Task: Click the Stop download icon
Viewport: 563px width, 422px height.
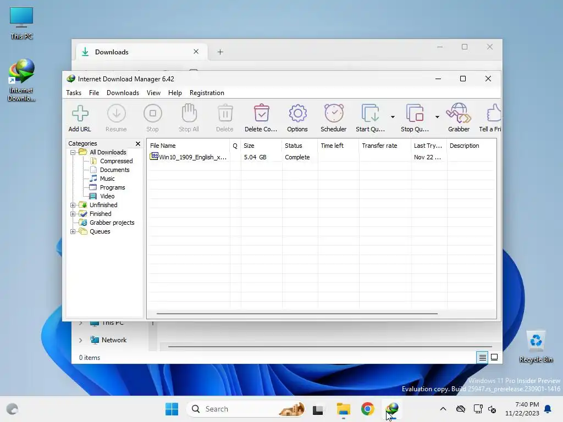Action: coord(153,114)
